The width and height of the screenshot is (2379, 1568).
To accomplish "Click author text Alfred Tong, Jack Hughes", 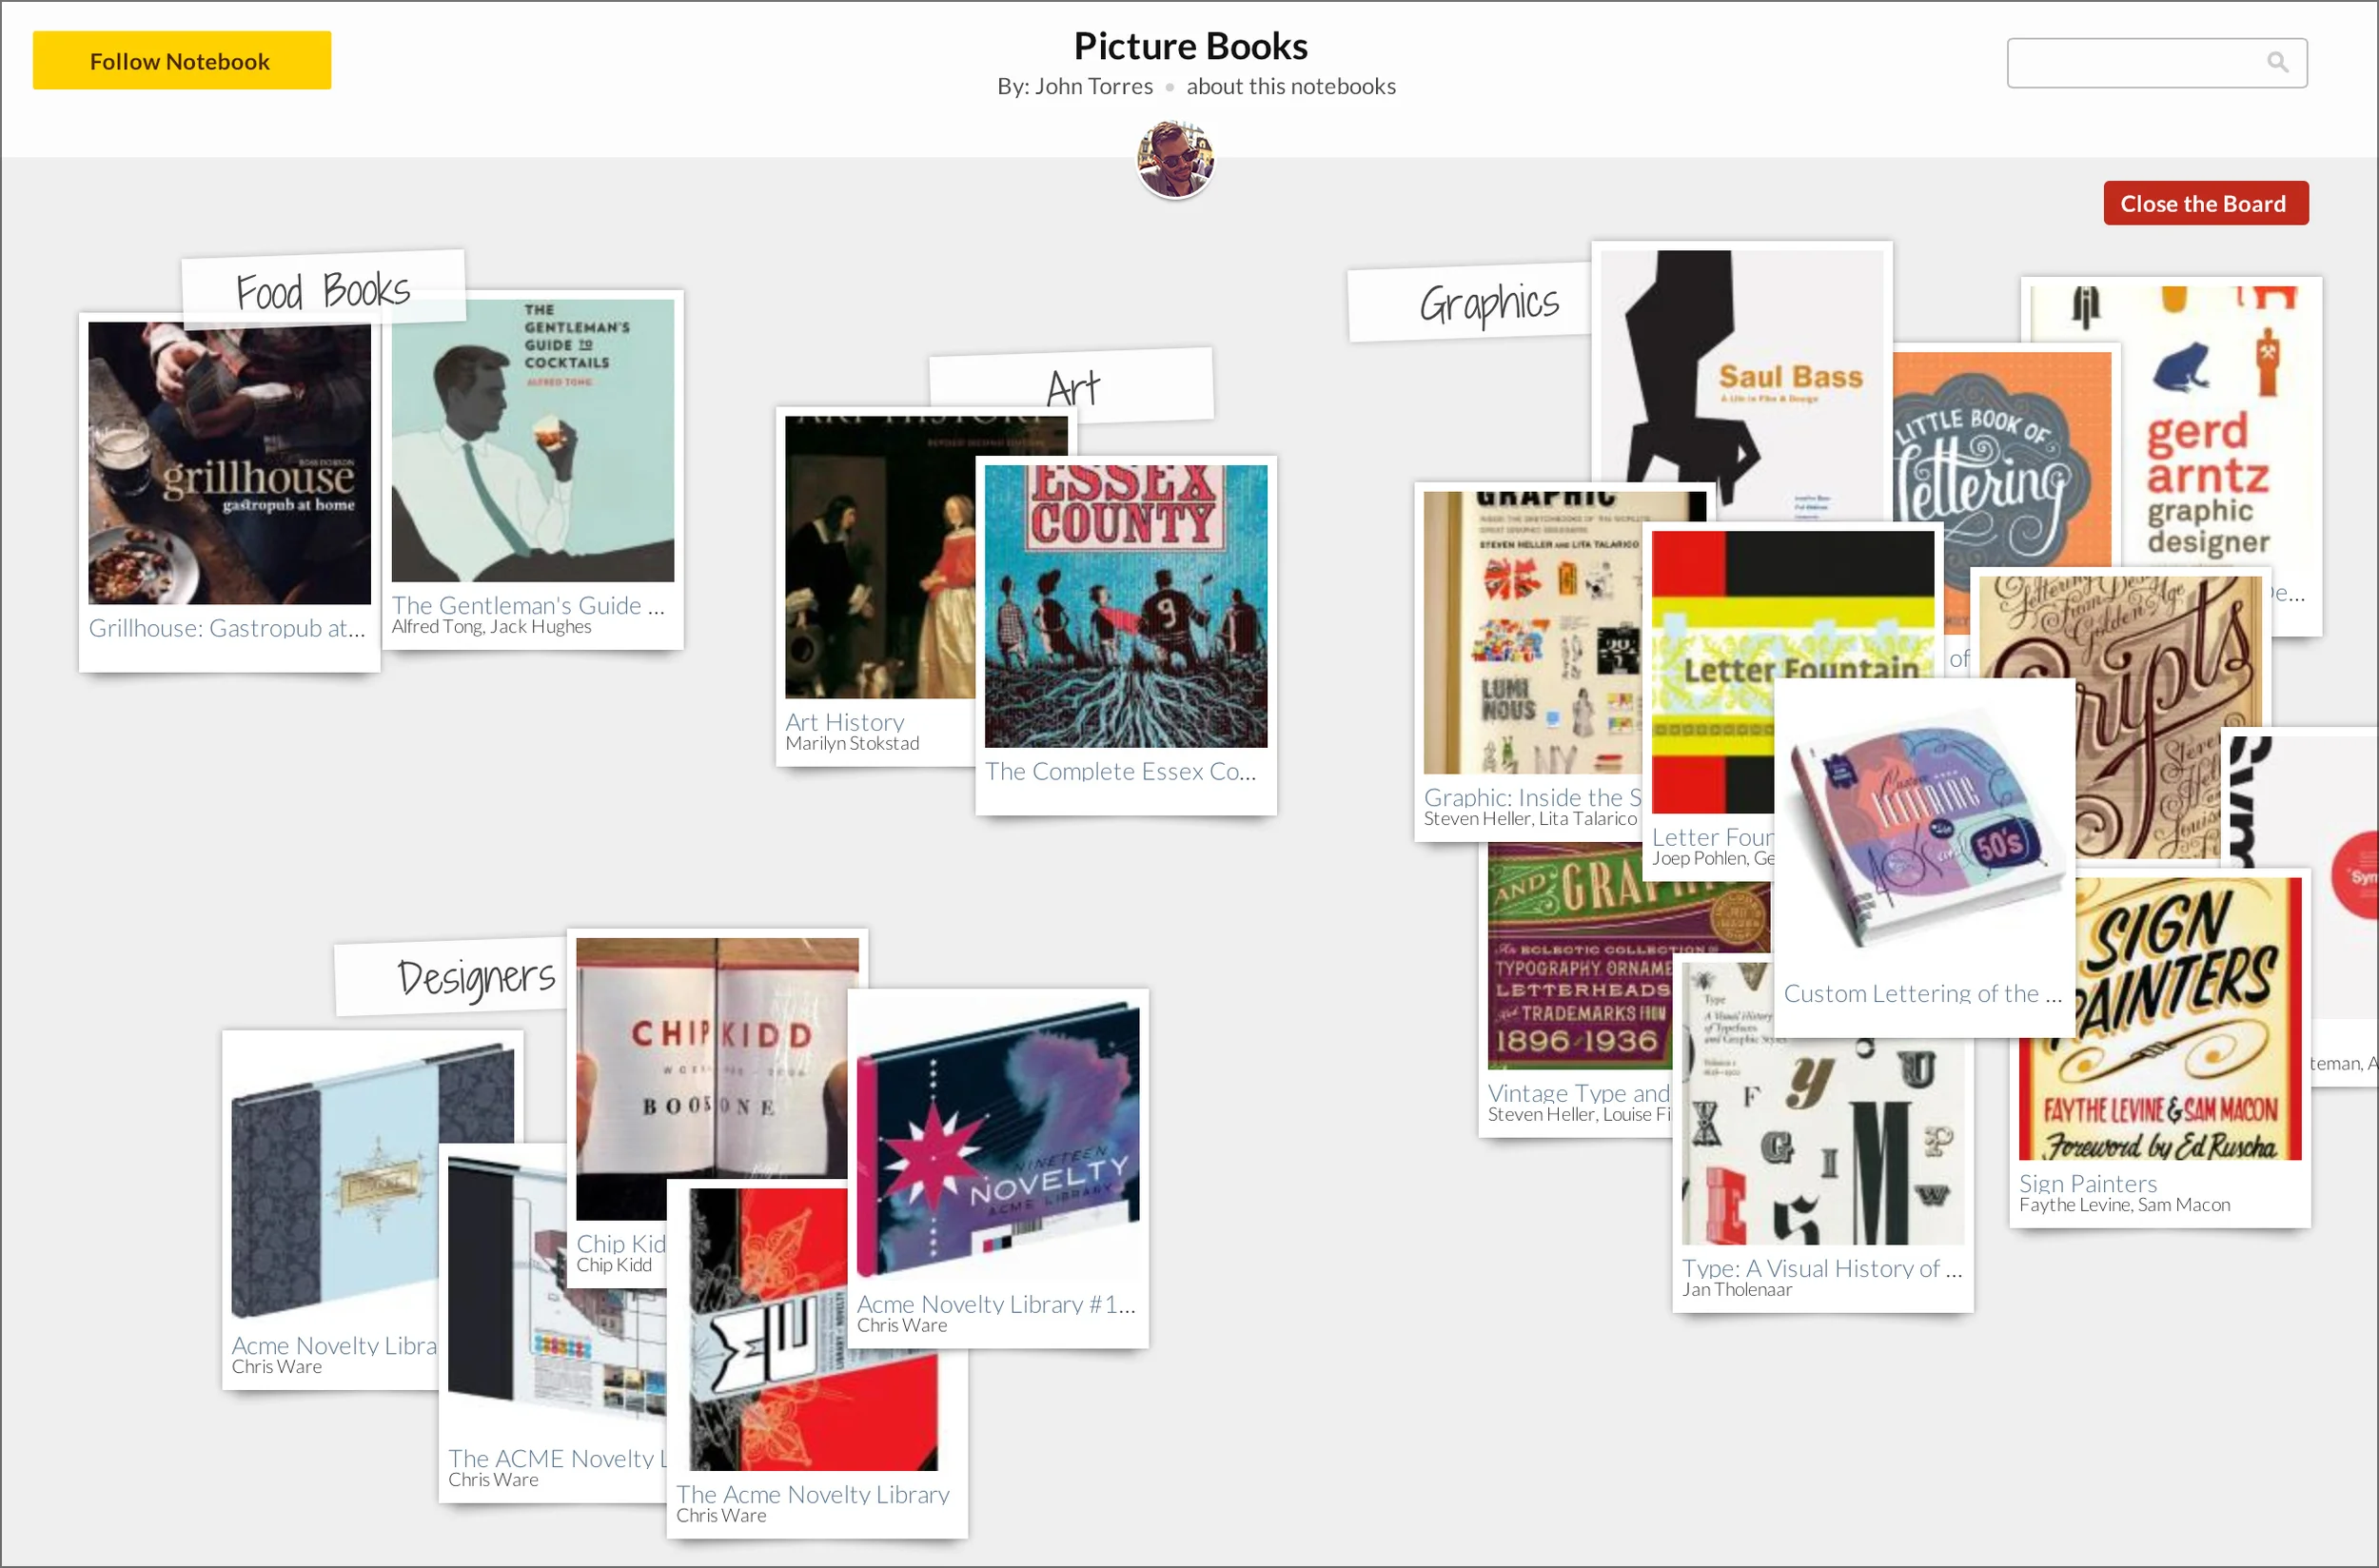I will click(x=491, y=627).
